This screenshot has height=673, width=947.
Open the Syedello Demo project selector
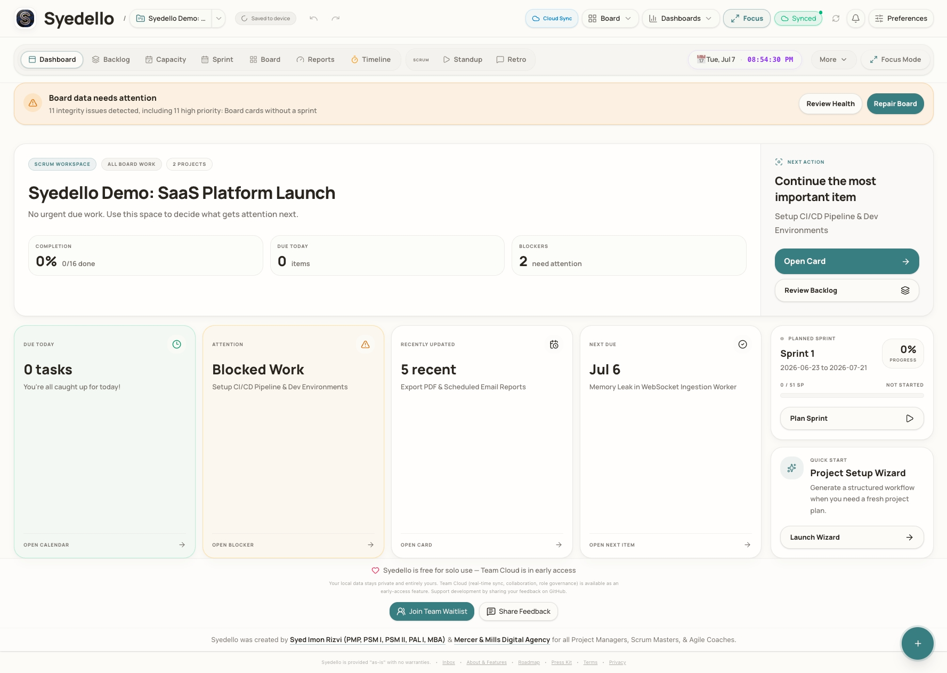[x=171, y=18]
